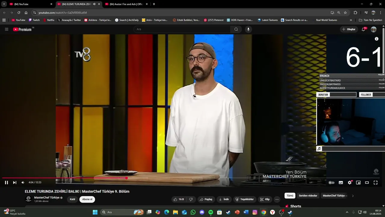Open more actions three-dot menu
This screenshot has width=385, height=217.
[277, 199]
